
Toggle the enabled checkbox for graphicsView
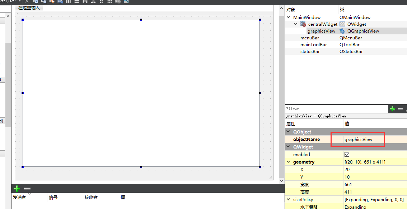click(347, 154)
